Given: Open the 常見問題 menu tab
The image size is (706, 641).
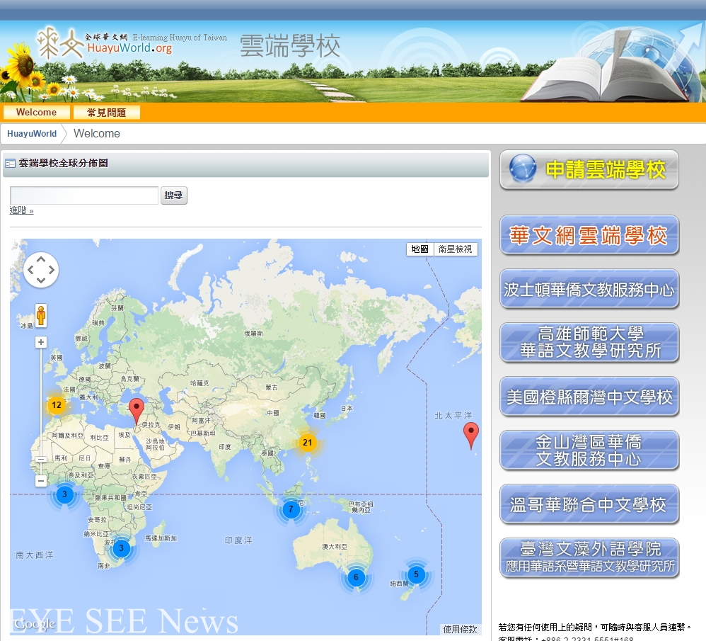Looking at the screenshot, I should [107, 112].
